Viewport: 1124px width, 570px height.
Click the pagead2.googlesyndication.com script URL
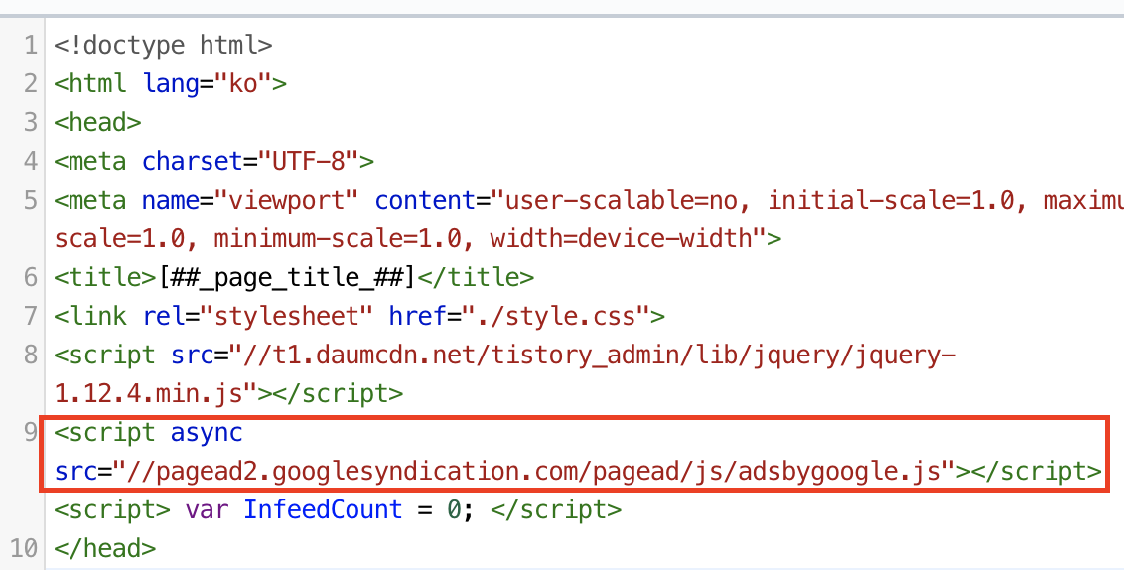coord(533,471)
